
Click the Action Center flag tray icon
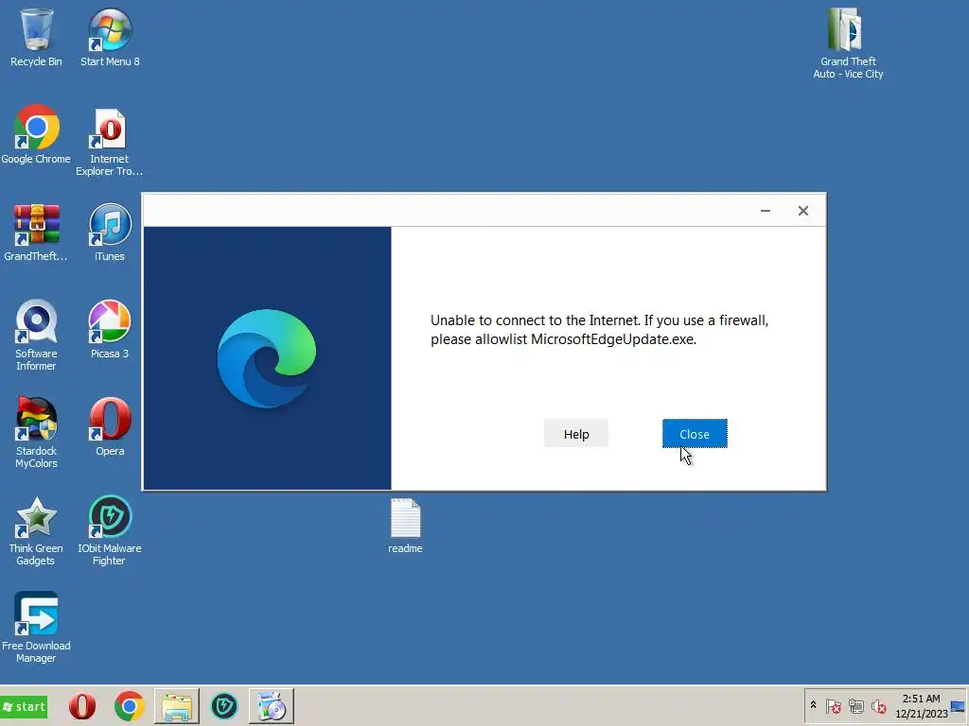pyautogui.click(x=833, y=705)
